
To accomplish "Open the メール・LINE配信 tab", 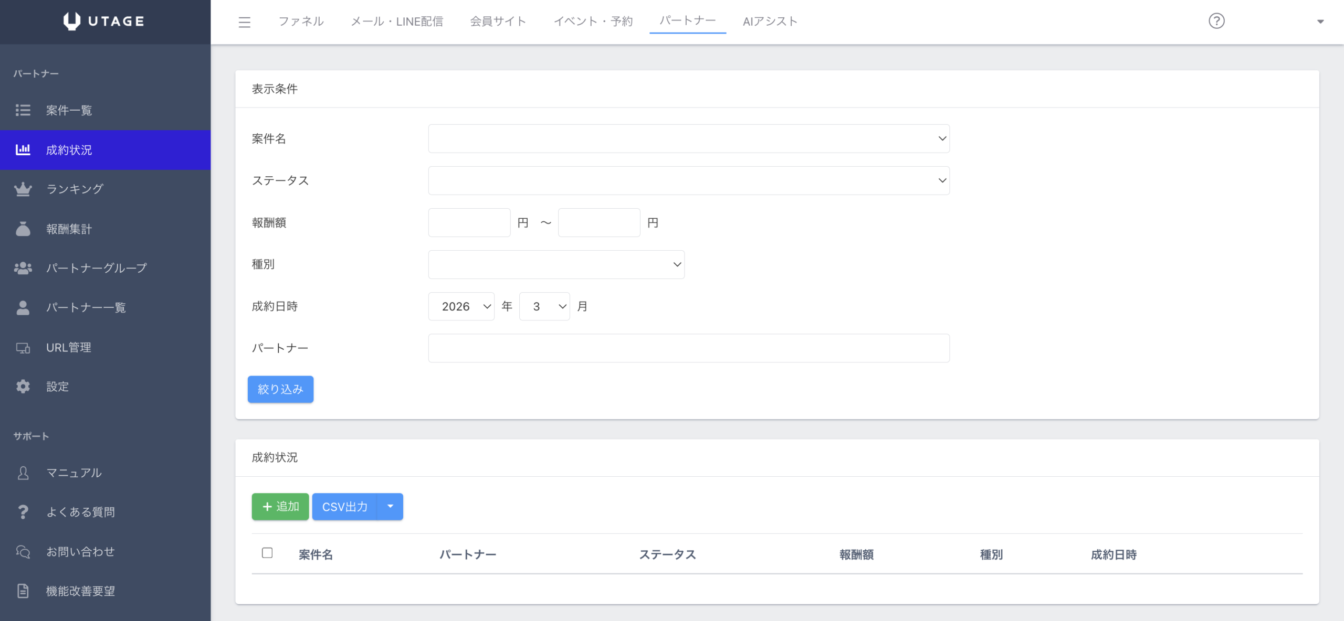I will (x=397, y=22).
